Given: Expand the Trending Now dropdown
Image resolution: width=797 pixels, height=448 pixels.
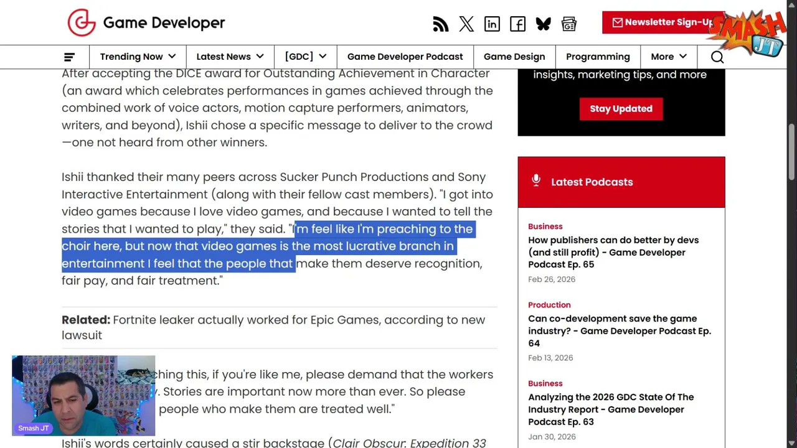Looking at the screenshot, I should pos(138,57).
